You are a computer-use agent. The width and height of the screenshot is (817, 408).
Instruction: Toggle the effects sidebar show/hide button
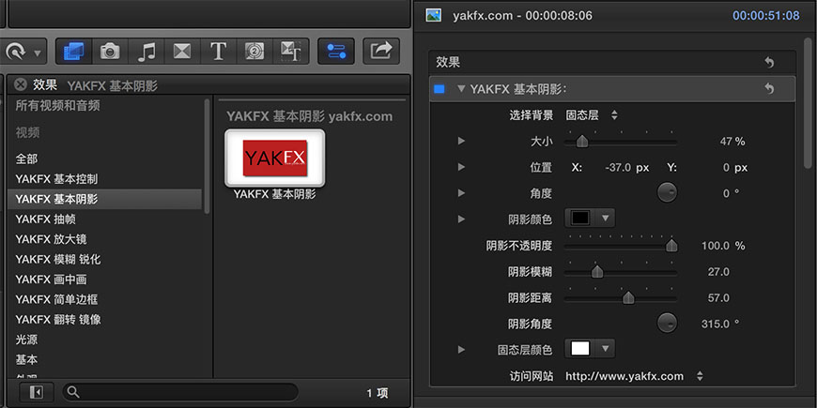pyautogui.click(x=36, y=392)
